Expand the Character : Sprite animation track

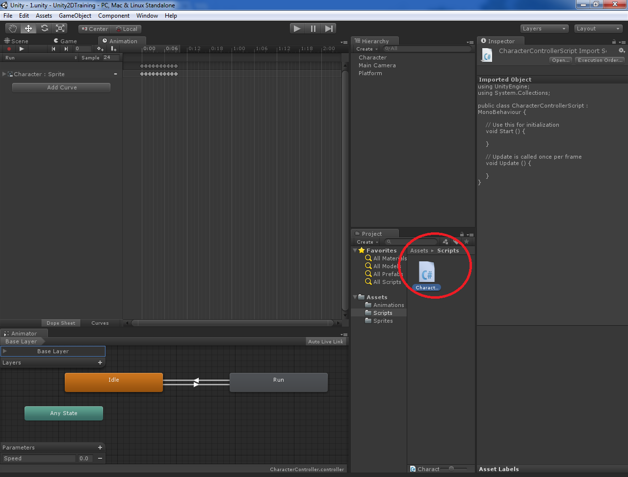click(5, 74)
